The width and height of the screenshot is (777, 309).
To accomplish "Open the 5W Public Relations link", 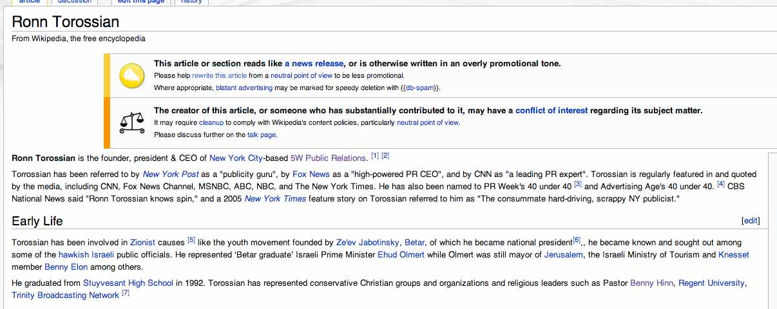I will click(x=329, y=158).
